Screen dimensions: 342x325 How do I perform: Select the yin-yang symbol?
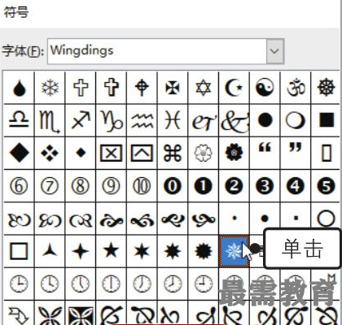click(265, 88)
